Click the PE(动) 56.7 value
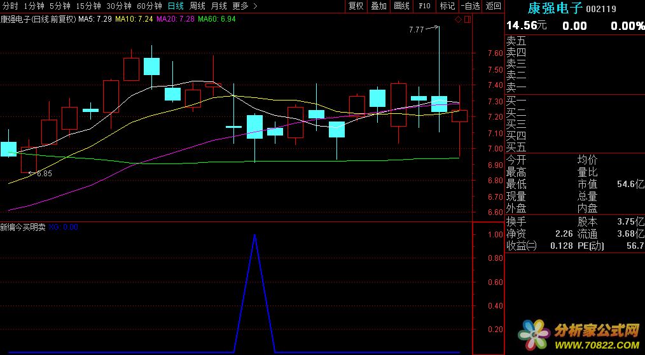Image resolution: width=645 pixels, height=355 pixels. 635,246
